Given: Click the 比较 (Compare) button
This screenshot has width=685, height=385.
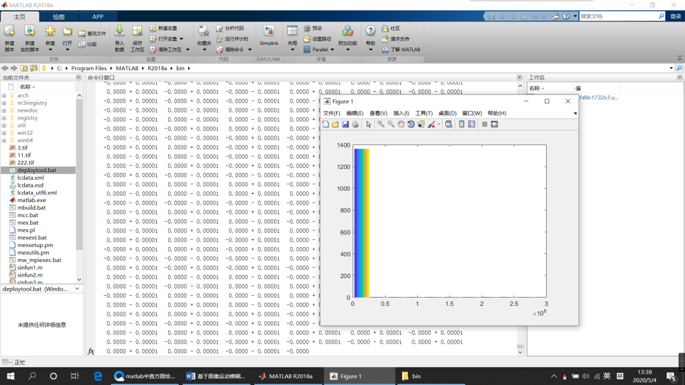Looking at the screenshot, I should click(x=88, y=44).
